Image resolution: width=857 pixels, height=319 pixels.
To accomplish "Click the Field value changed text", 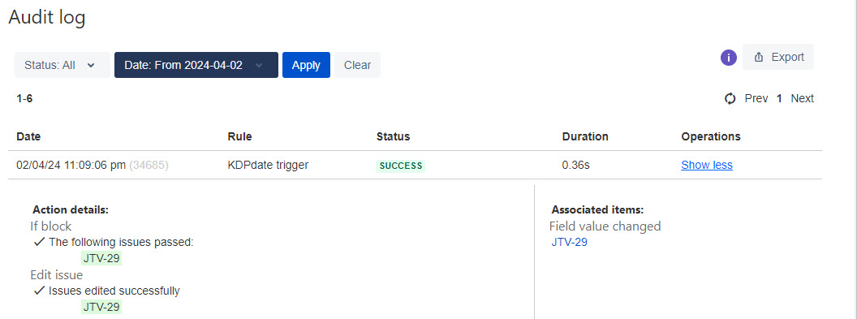I will coord(605,226).
